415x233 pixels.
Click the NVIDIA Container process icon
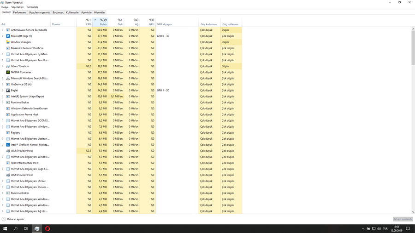coord(8,72)
